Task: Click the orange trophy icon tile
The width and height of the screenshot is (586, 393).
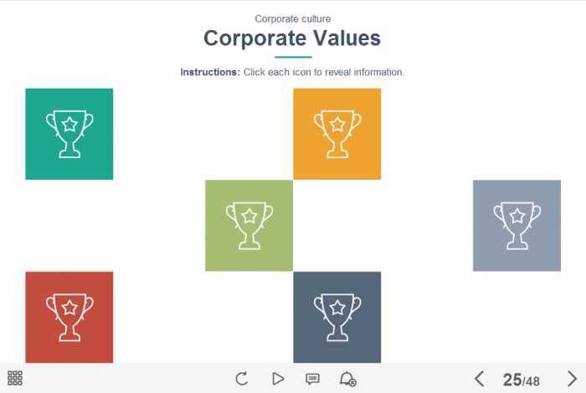Action: [x=337, y=134]
